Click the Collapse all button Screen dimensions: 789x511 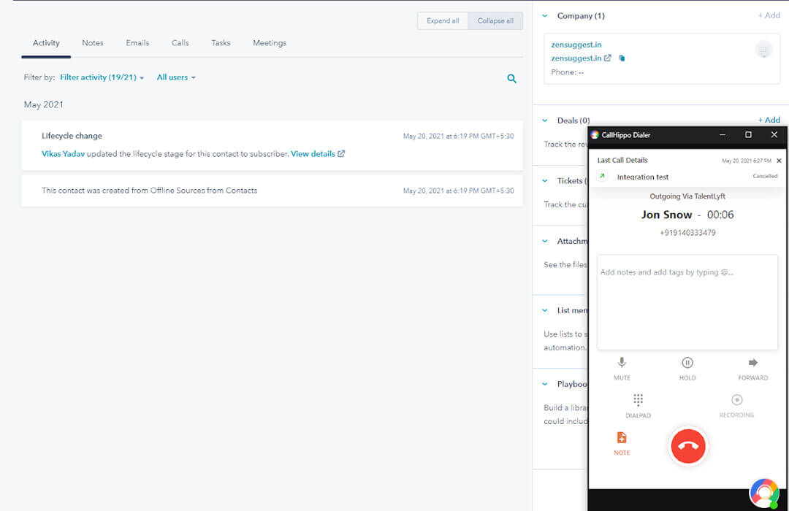(x=495, y=21)
